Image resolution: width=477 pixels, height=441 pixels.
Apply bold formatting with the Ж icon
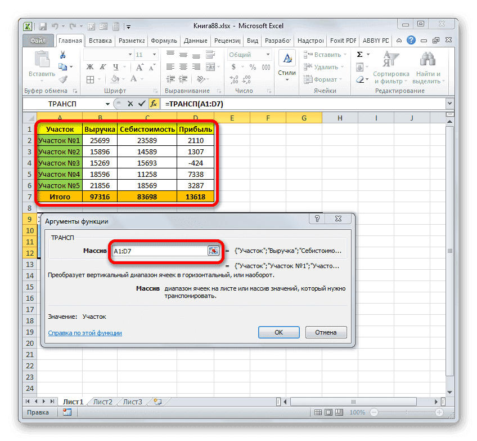(x=90, y=66)
